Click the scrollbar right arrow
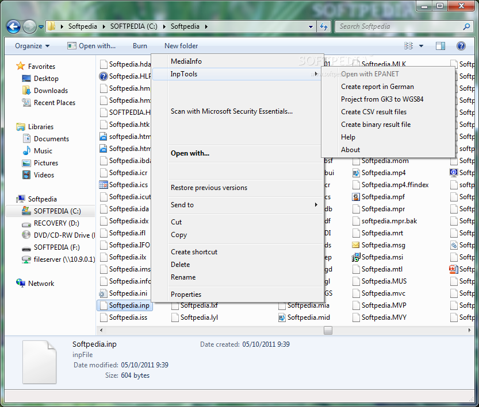The width and height of the screenshot is (479, 407). point(470,330)
